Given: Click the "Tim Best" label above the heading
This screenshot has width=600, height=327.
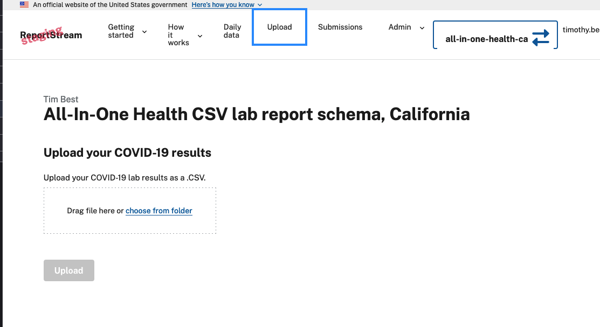Looking at the screenshot, I should tap(60, 99).
